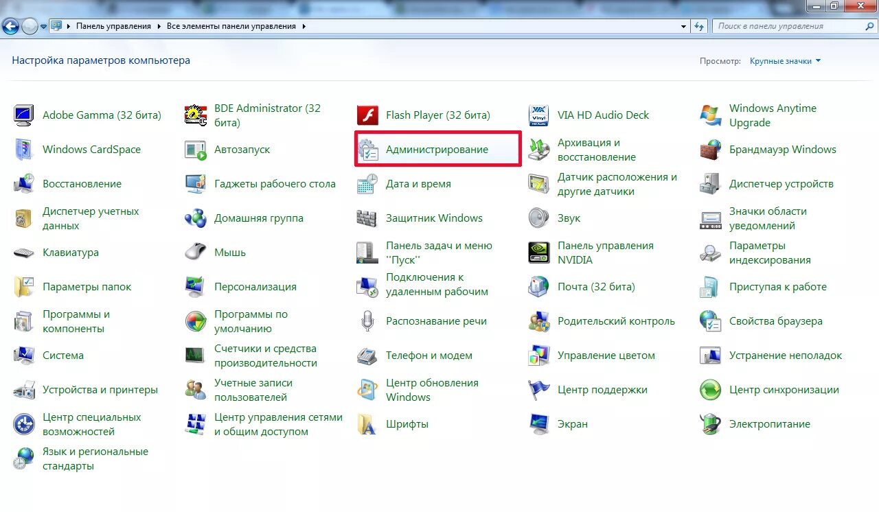
Task: Open the Брандмауэр Windows icon
Action: tap(711, 150)
